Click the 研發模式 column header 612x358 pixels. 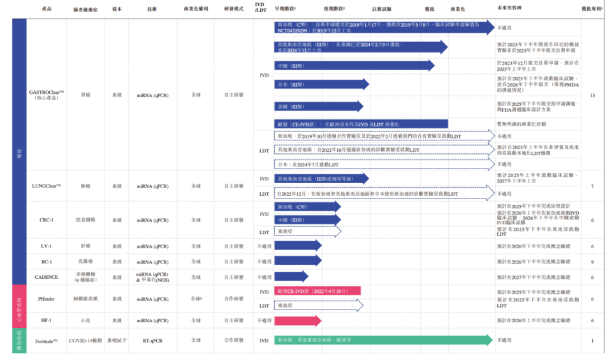coord(234,8)
